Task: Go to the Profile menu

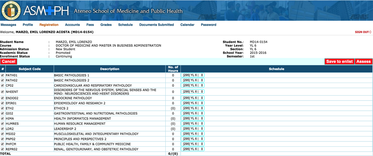Action: coord(28,25)
